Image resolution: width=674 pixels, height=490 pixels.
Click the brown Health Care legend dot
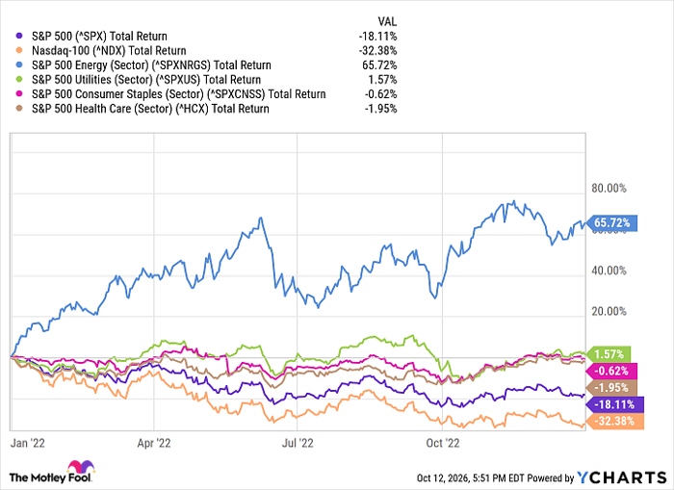pyautogui.click(x=18, y=109)
